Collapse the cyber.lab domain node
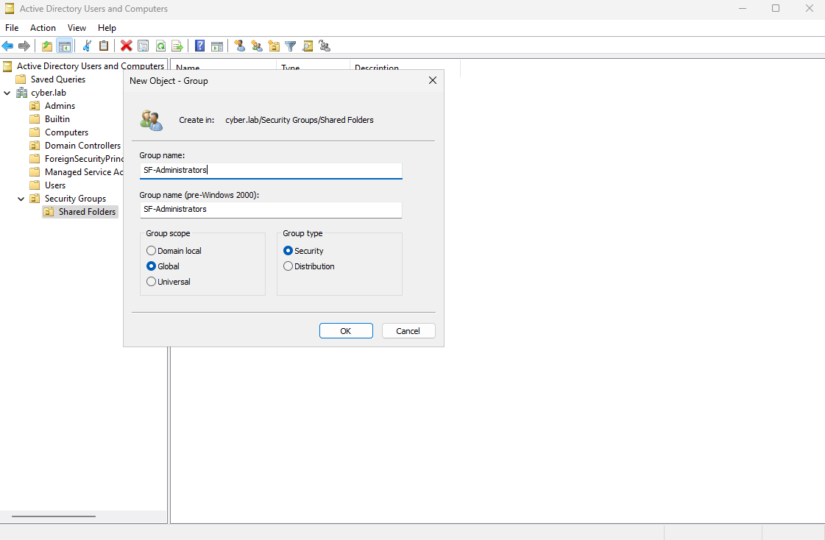The image size is (825, 540). [7, 93]
